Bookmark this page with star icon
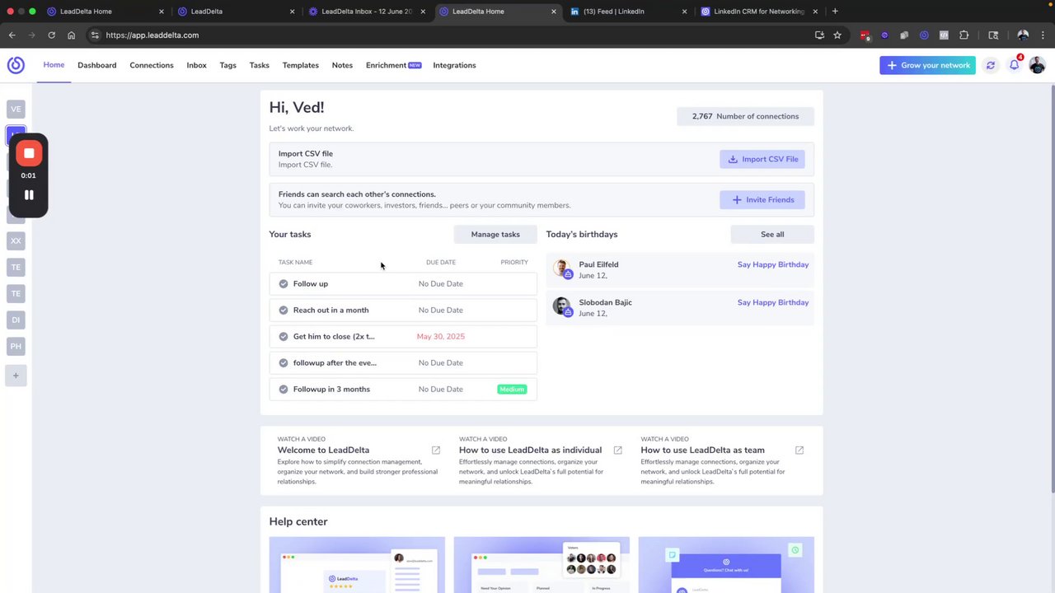Image resolution: width=1055 pixels, height=593 pixels. point(837,35)
